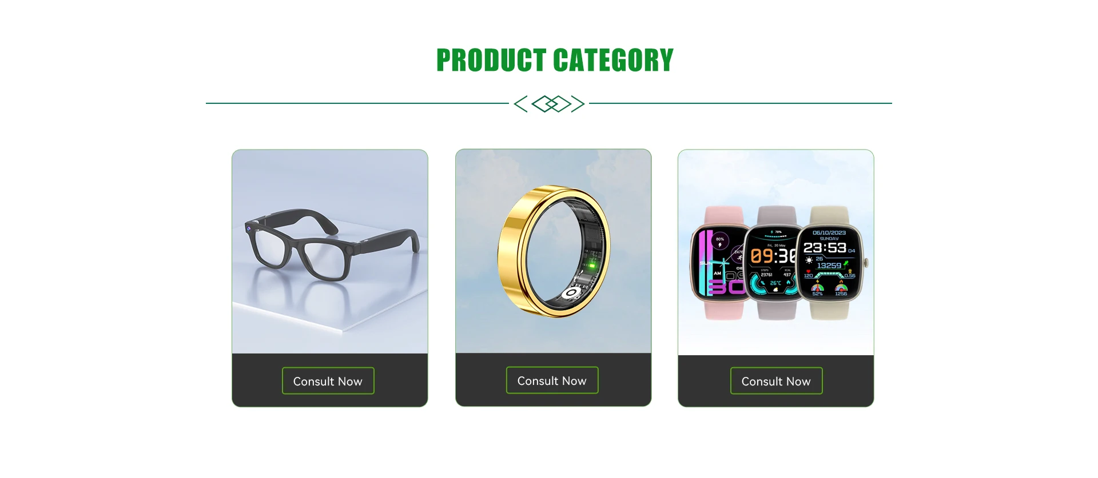1098x478 pixels.
Task: Click Consult Now under the smartwatches
Action: pos(776,381)
